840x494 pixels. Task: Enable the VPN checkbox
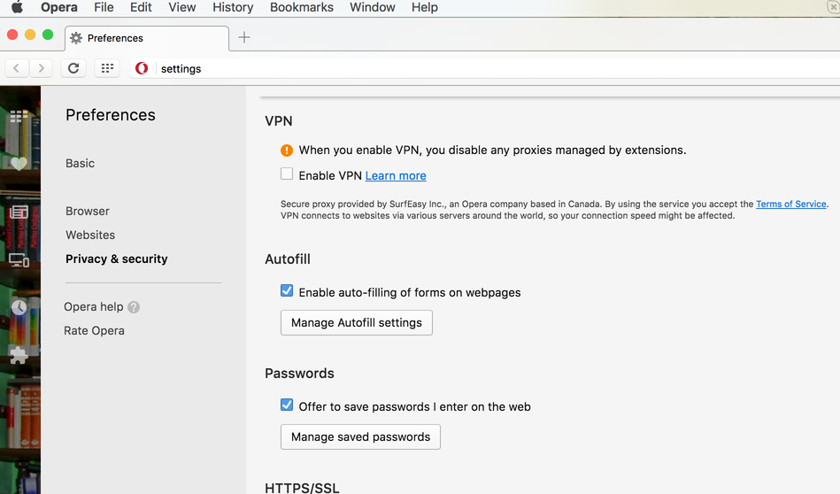point(287,174)
